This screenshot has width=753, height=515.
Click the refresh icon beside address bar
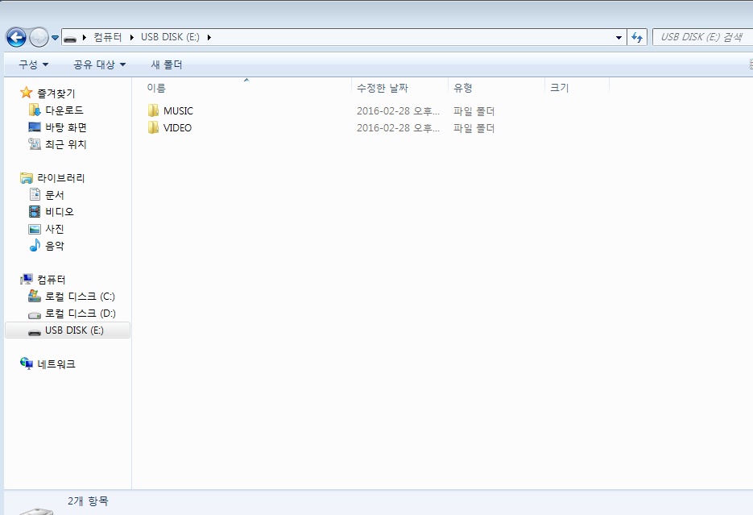638,37
